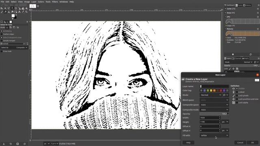
Task: Click Save Tool Preset icon at bottom
Action: click(4, 144)
